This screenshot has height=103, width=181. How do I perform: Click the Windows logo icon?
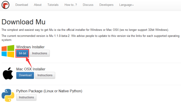8,51
